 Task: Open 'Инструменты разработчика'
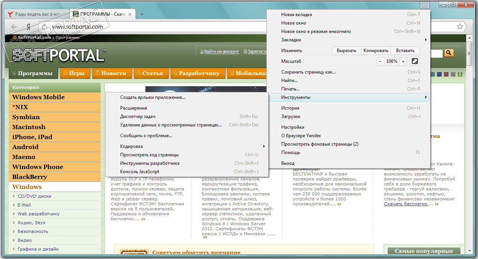[x=187, y=163]
